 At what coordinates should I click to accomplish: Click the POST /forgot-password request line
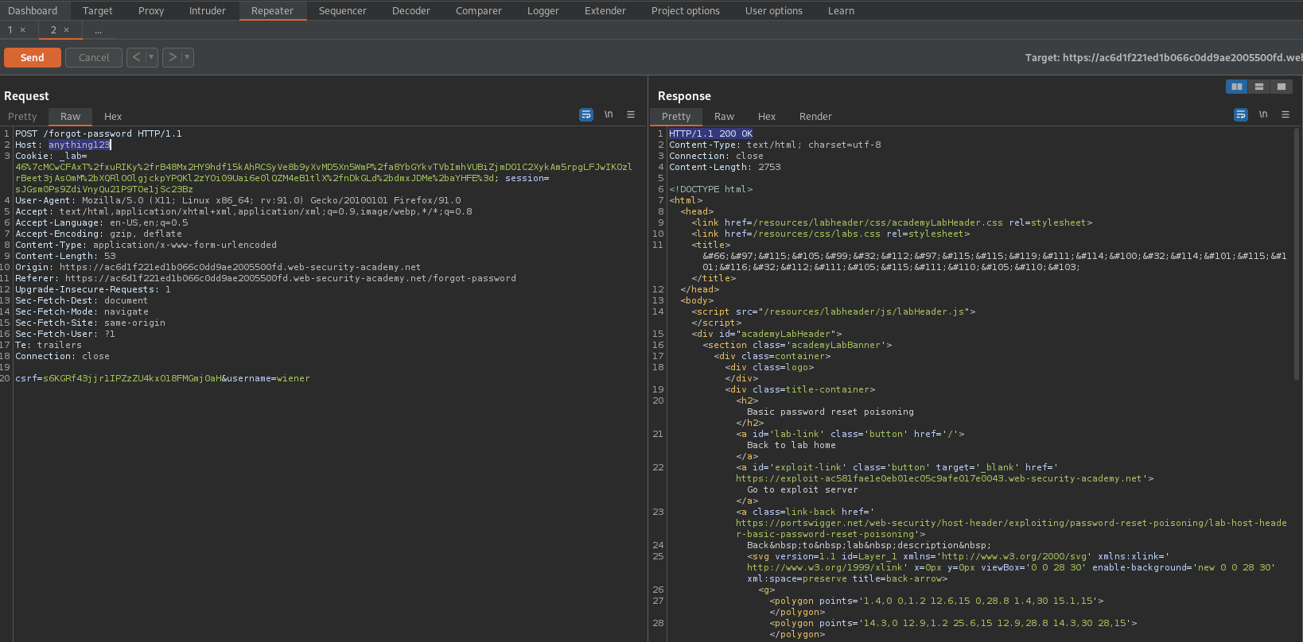pyautogui.click(x=99, y=133)
